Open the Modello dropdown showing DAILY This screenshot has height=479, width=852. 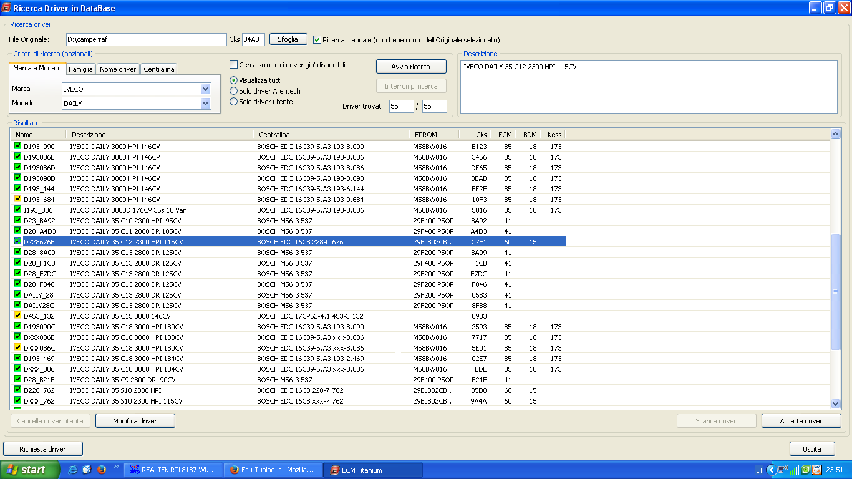point(206,104)
